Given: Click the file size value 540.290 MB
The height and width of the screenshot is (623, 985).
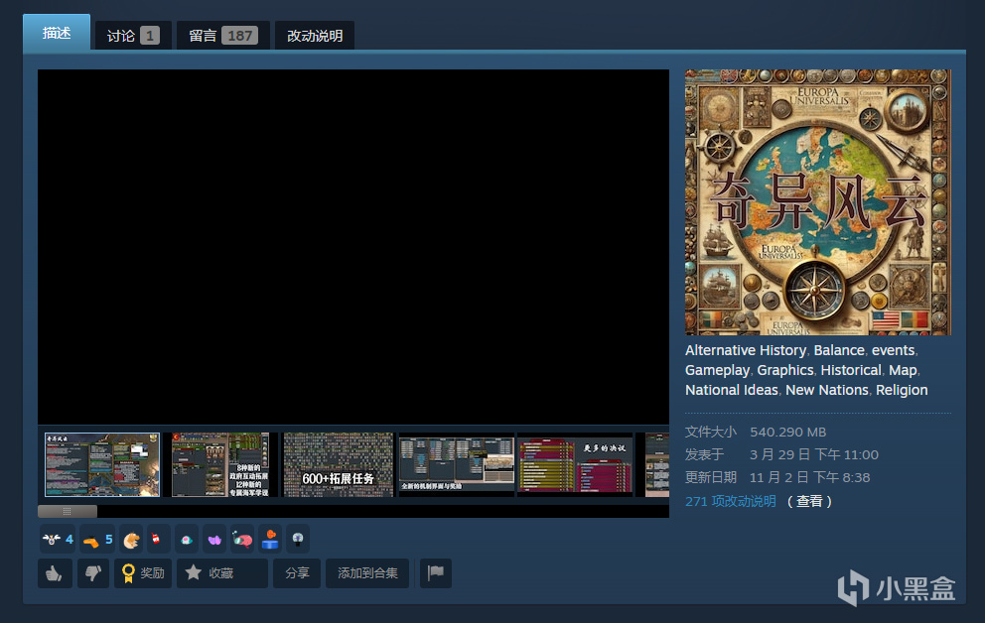Looking at the screenshot, I should (x=787, y=432).
